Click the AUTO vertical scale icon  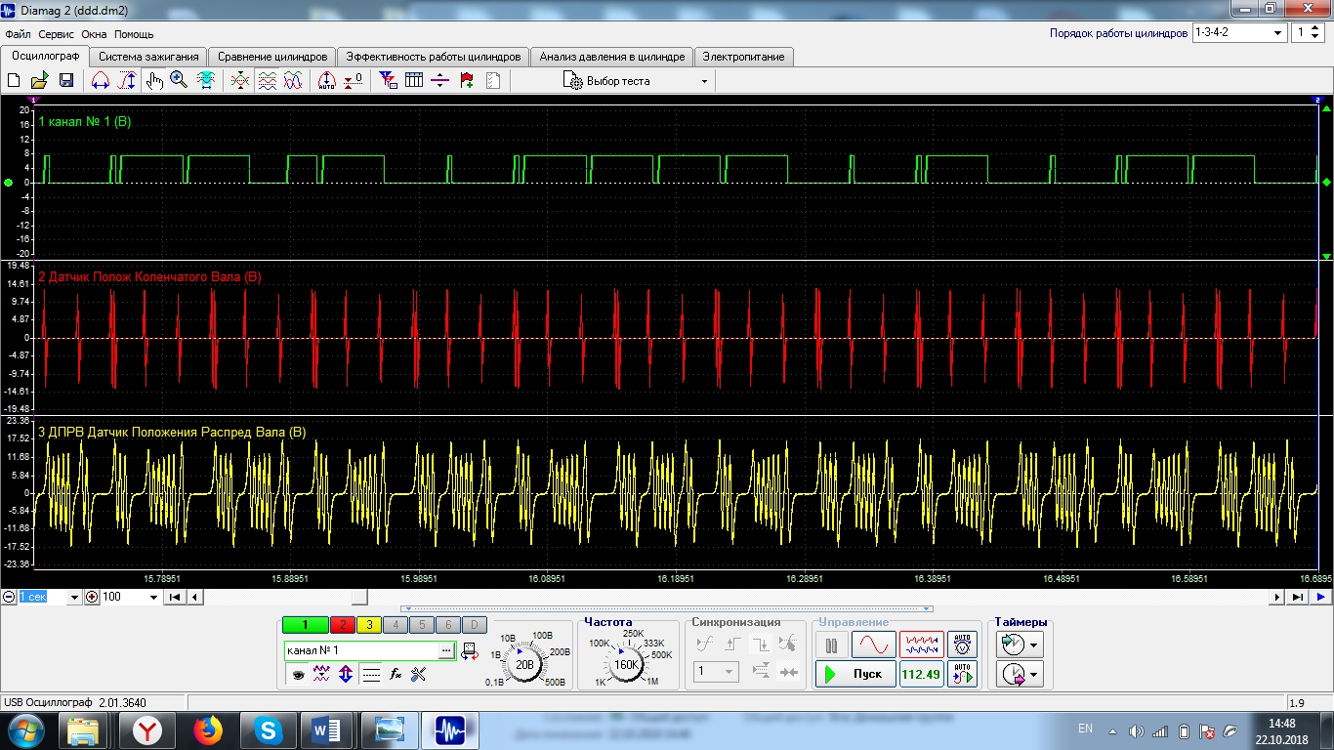tap(327, 81)
